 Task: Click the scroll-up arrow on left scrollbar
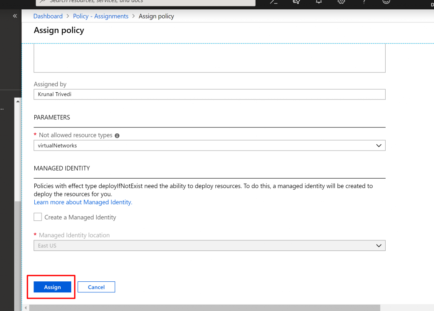[x=17, y=102]
